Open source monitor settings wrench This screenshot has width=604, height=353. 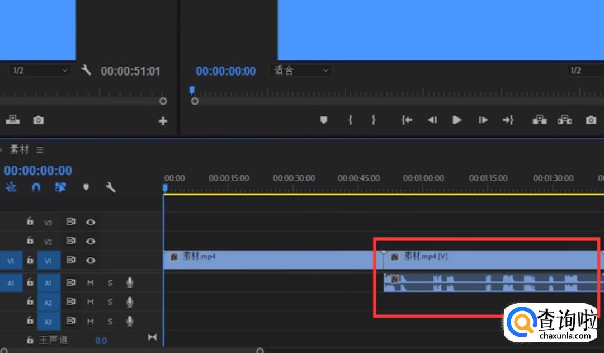click(x=86, y=70)
